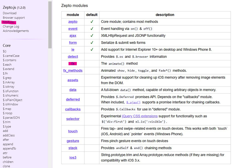Image resolution: width=236 pixels, height=168 pixels.
Task: Open $.type sidebar link
Action: [x=7, y=127]
